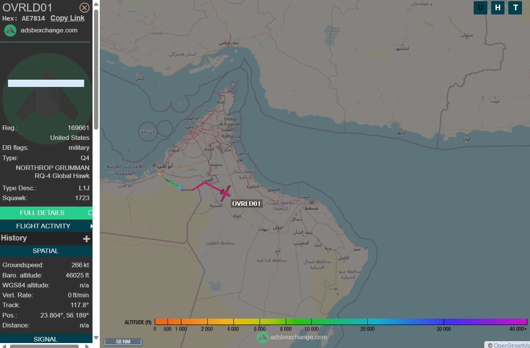Click the sidebar horizontal scrollbar
Image resolution: width=530 pixels, height=348 pixels.
(x=44, y=346)
